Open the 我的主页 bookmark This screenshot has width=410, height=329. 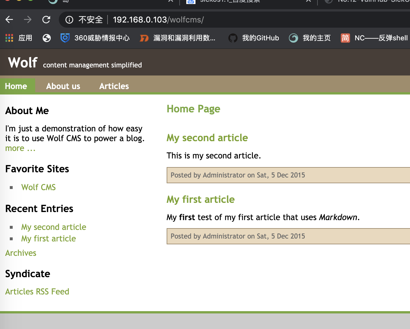click(x=310, y=38)
